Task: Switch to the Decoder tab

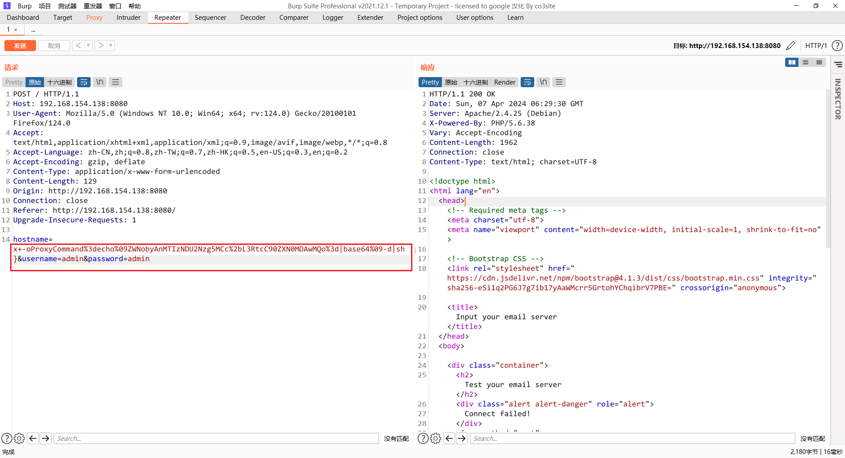Action: (x=253, y=18)
